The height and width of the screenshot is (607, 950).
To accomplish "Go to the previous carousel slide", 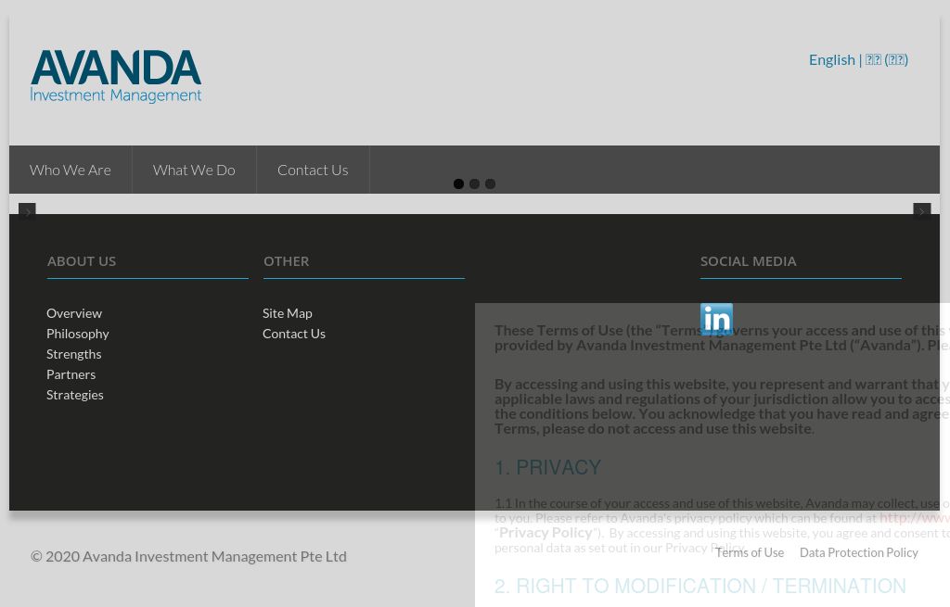I will [27, 211].
